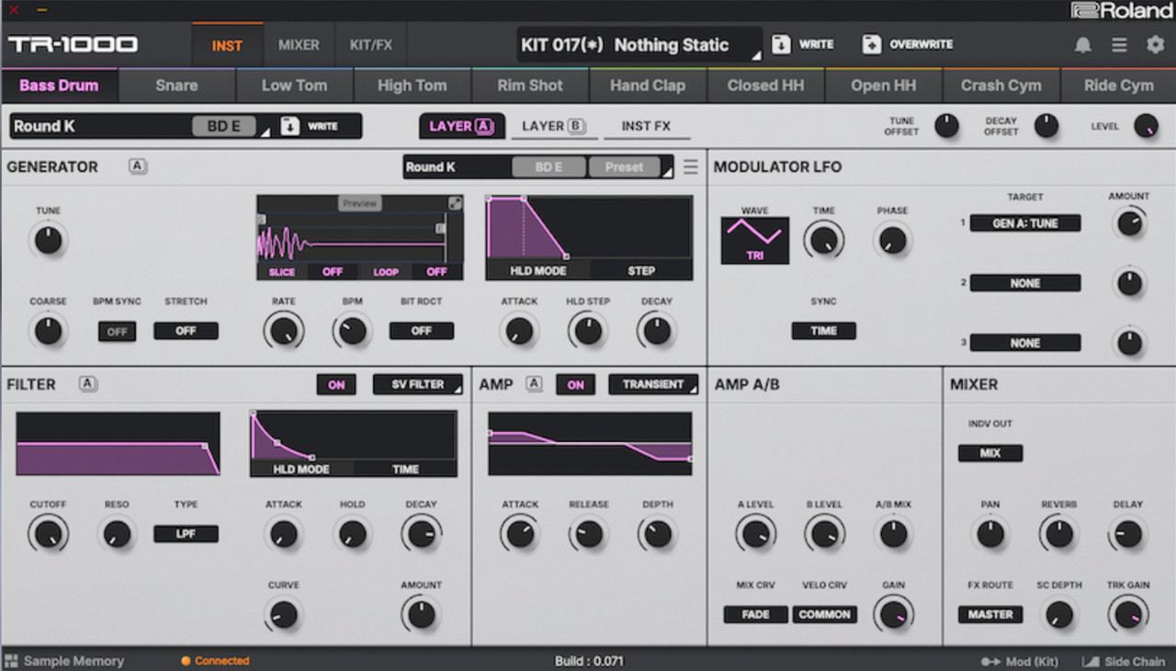
Task: Open the Round K BD E instrument dropdown
Action: tap(140, 126)
